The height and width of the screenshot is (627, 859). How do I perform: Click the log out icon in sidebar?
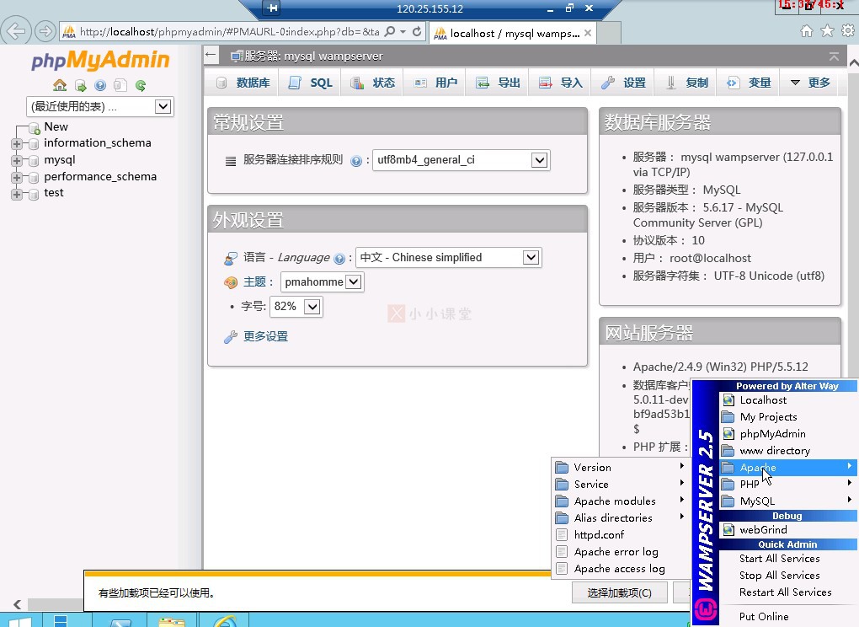(x=81, y=85)
